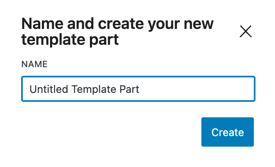Cancel the dialog with the top-right X

click(x=246, y=31)
